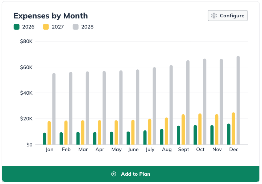Click the 2027 legend label
This screenshot has height=184, width=262.
[58, 27]
